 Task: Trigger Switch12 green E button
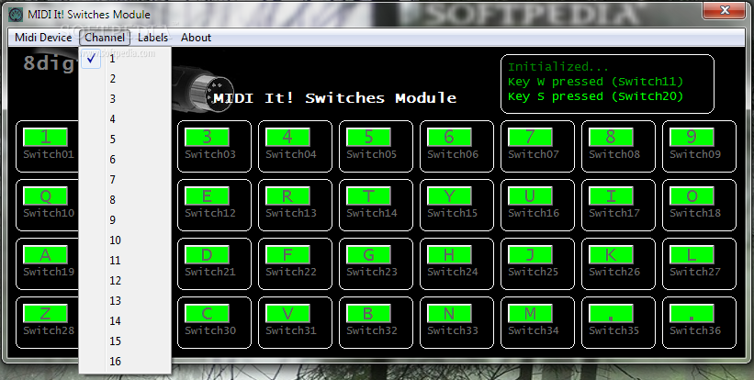(207, 196)
